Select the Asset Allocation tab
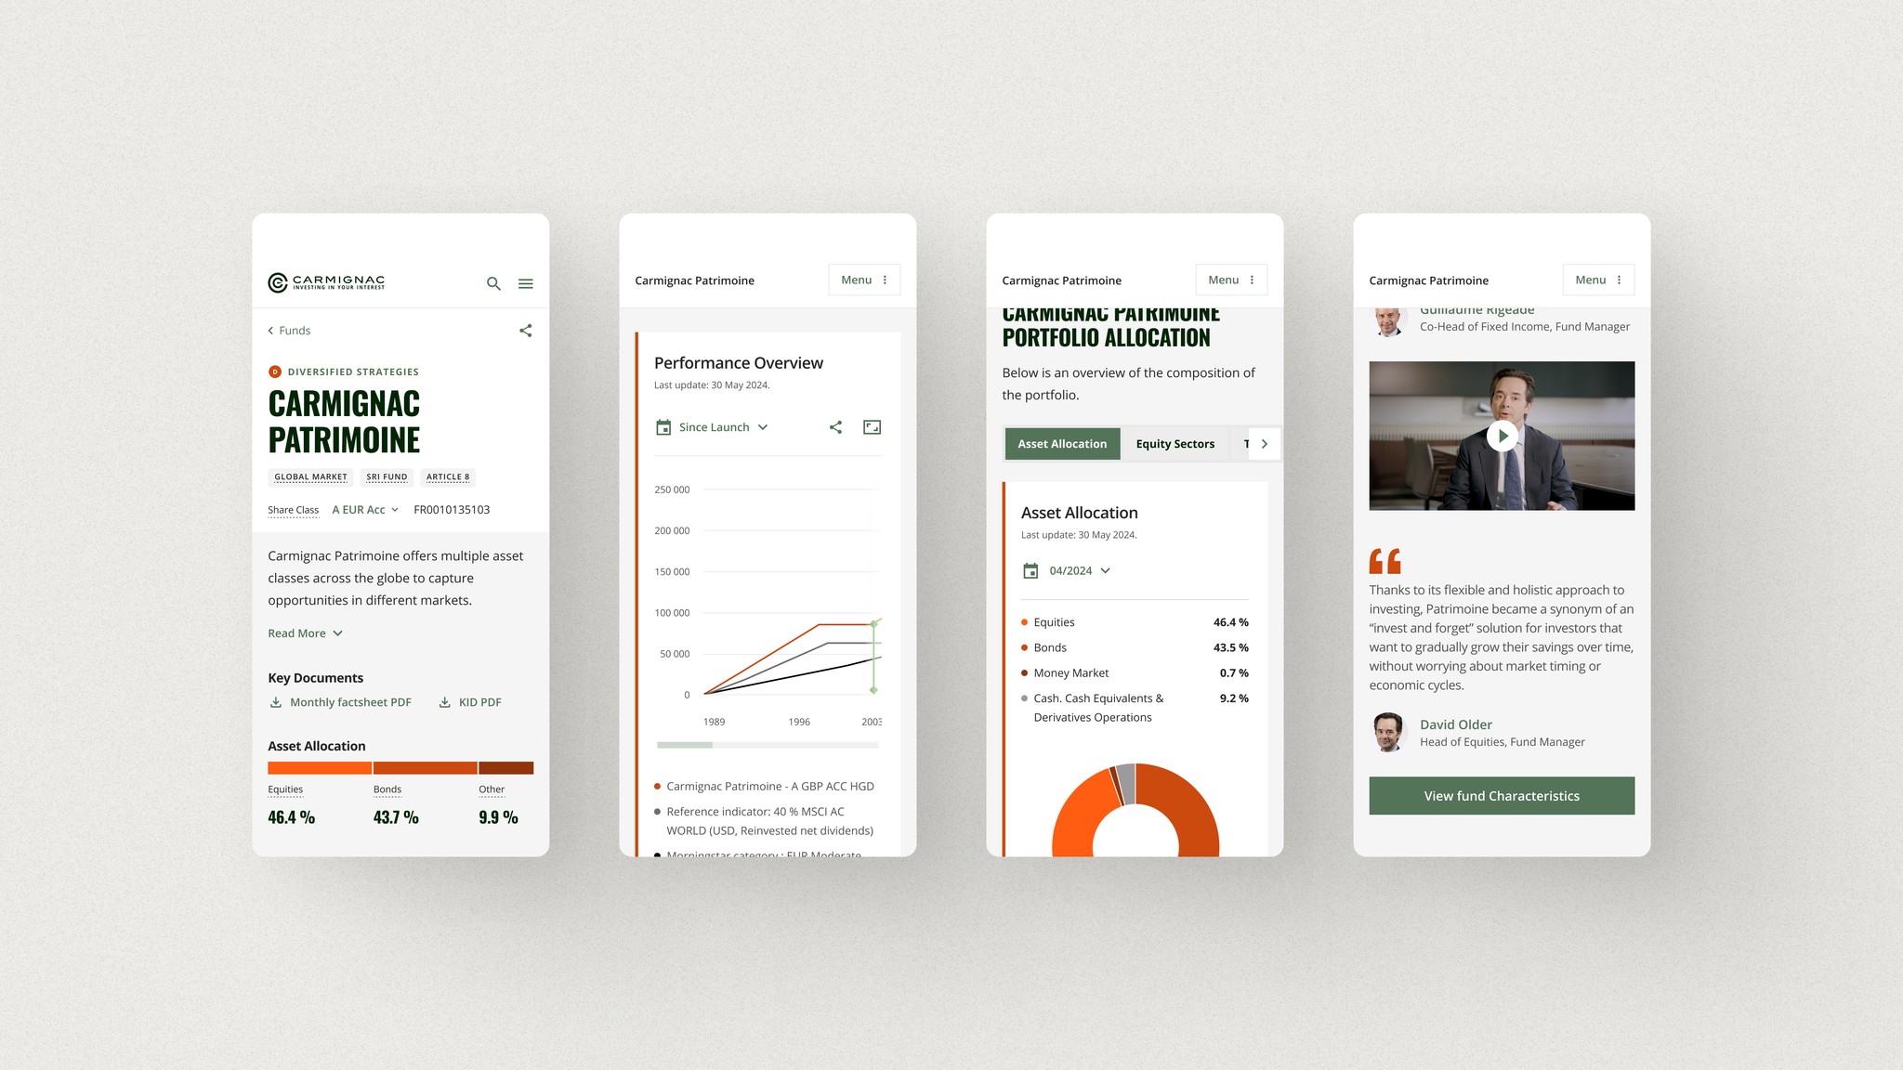 [x=1060, y=443]
